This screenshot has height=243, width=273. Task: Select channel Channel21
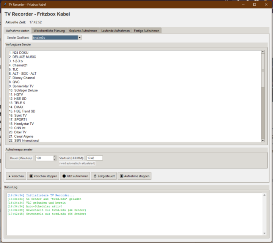pos(18,65)
